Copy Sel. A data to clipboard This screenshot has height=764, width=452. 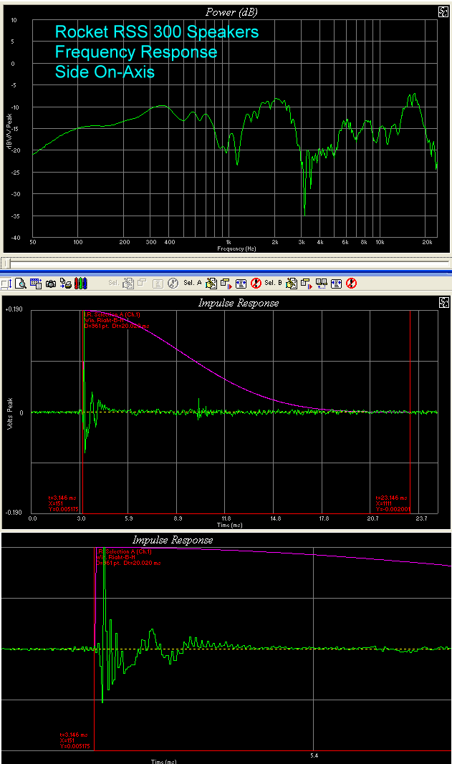pos(211,283)
